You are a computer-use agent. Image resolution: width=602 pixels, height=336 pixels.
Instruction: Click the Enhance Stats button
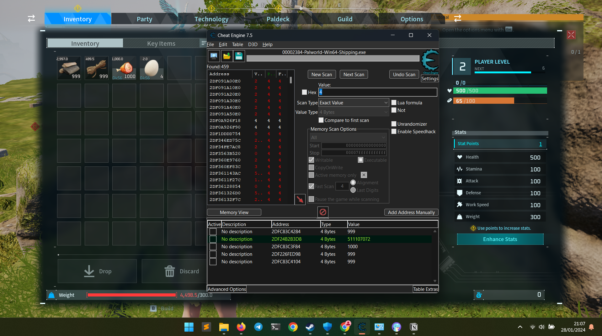pyautogui.click(x=500, y=239)
